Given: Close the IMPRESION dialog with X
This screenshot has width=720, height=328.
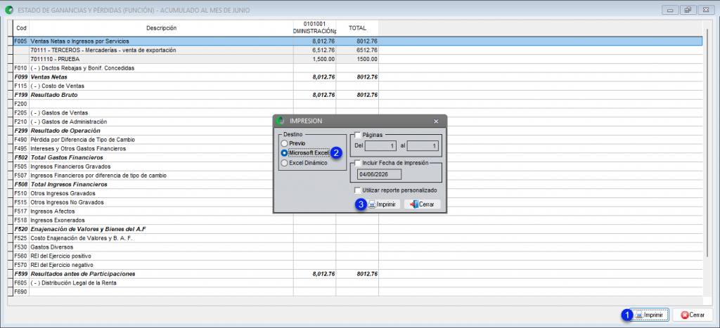Looking at the screenshot, I should click(436, 121).
